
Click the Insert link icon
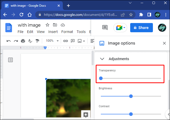[66, 41]
